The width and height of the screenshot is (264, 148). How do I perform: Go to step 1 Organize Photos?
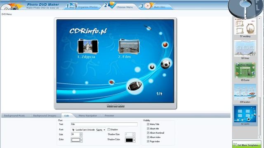pyautogui.click(x=82, y=7)
